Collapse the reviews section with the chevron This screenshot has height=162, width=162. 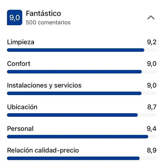[x=151, y=18]
